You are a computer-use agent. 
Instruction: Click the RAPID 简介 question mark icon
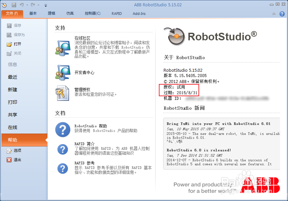63,149
